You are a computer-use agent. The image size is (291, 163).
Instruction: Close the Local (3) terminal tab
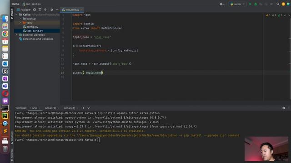(77, 108)
